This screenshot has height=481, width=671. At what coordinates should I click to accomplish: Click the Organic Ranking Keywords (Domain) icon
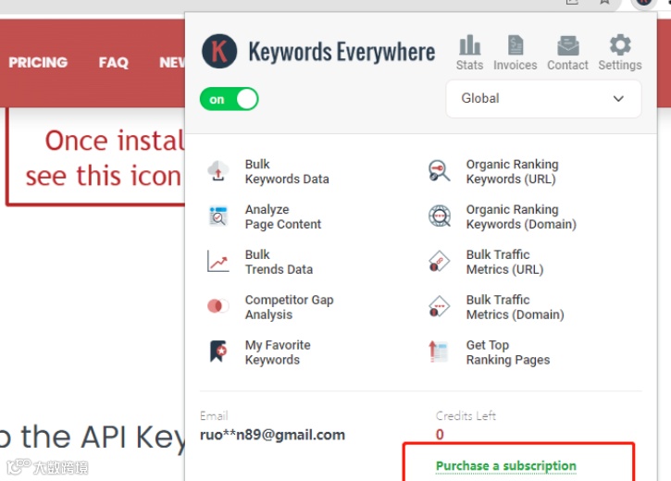tap(440, 216)
